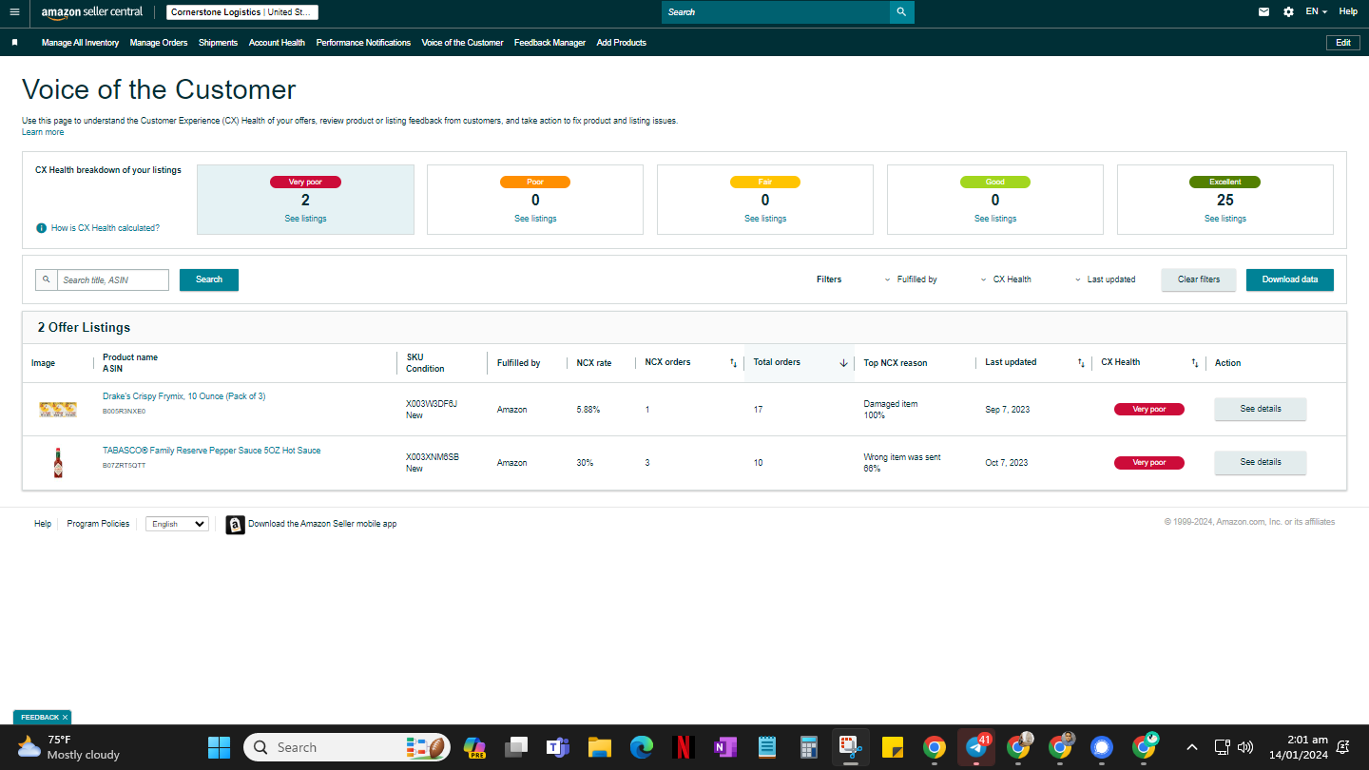Expand the Last updated filter

(1106, 279)
